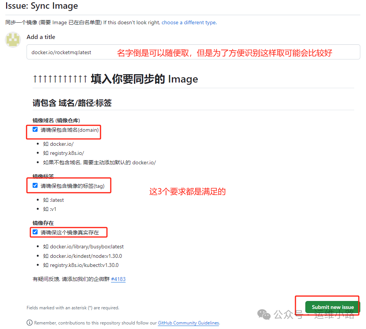Image resolution: width=366 pixels, height=329 pixels.
Task: Click the Issue: Sync Image heading
Action: 42,6
